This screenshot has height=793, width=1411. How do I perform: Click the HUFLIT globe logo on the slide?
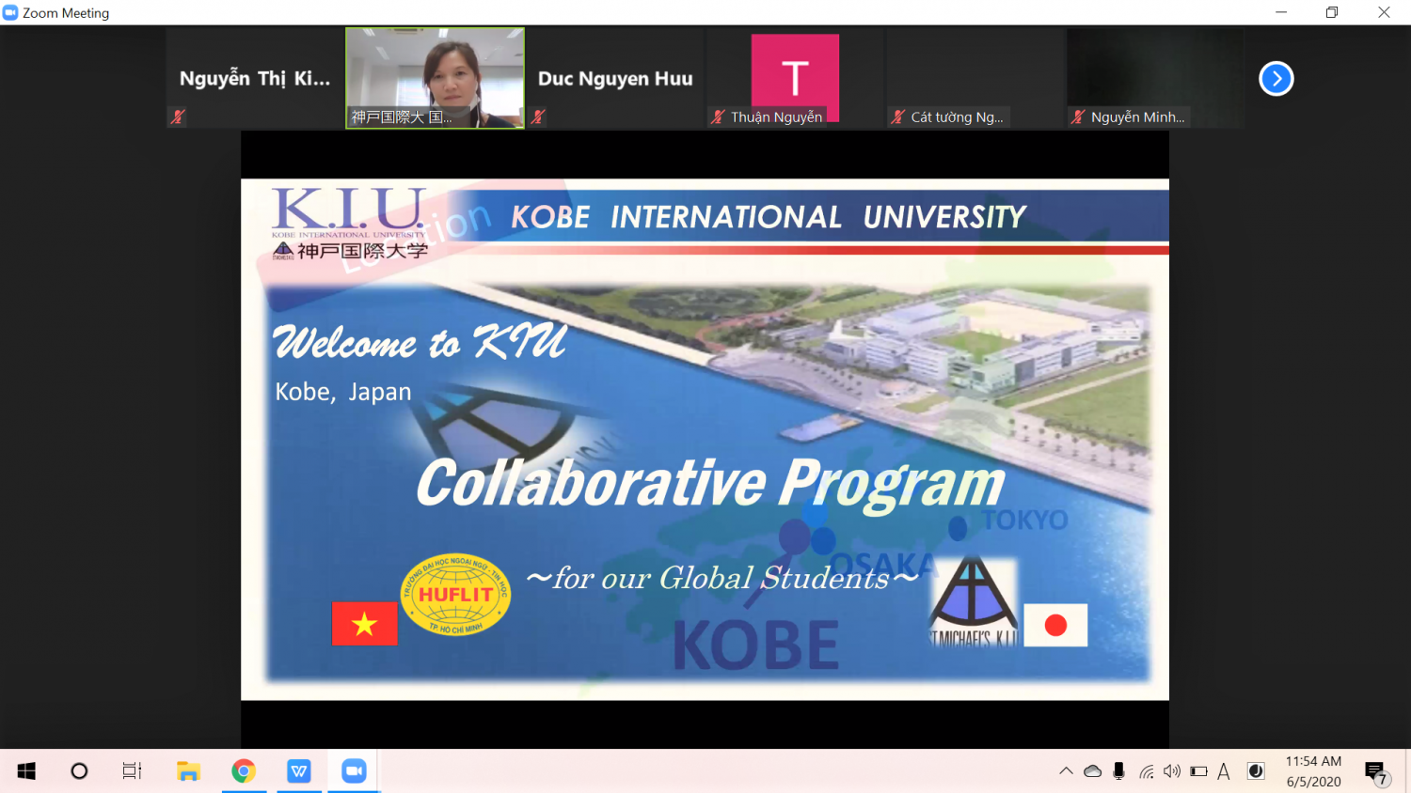point(456,595)
